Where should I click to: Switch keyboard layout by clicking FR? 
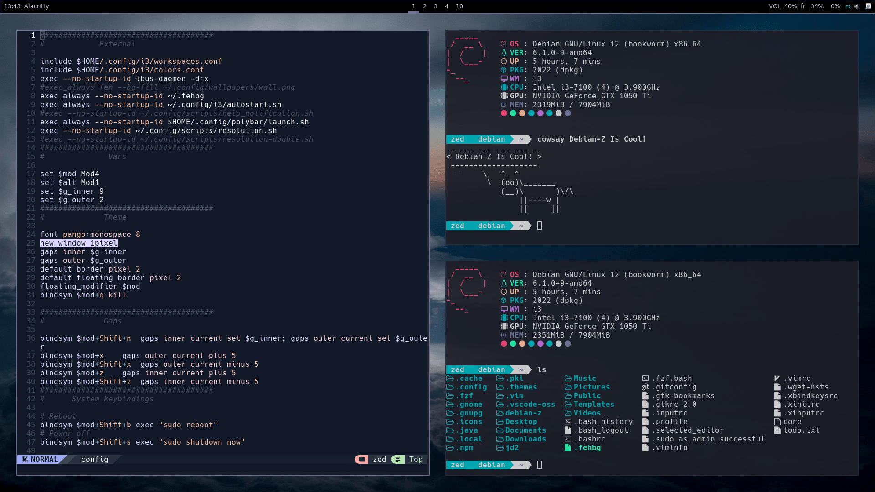849,6
